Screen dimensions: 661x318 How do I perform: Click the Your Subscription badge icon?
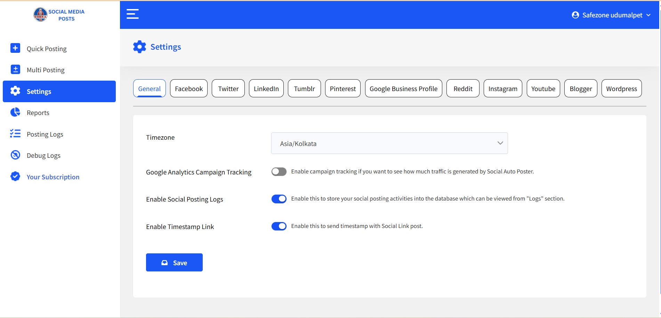tap(15, 177)
